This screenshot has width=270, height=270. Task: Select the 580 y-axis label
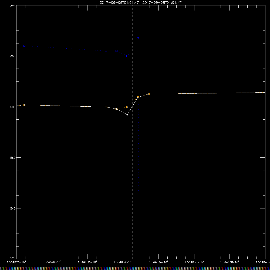13,107
